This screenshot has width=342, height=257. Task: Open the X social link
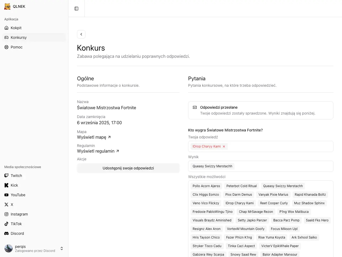pos(12,205)
